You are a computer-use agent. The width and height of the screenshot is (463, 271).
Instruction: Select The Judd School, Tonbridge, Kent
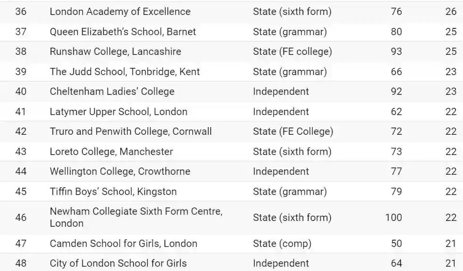point(125,72)
